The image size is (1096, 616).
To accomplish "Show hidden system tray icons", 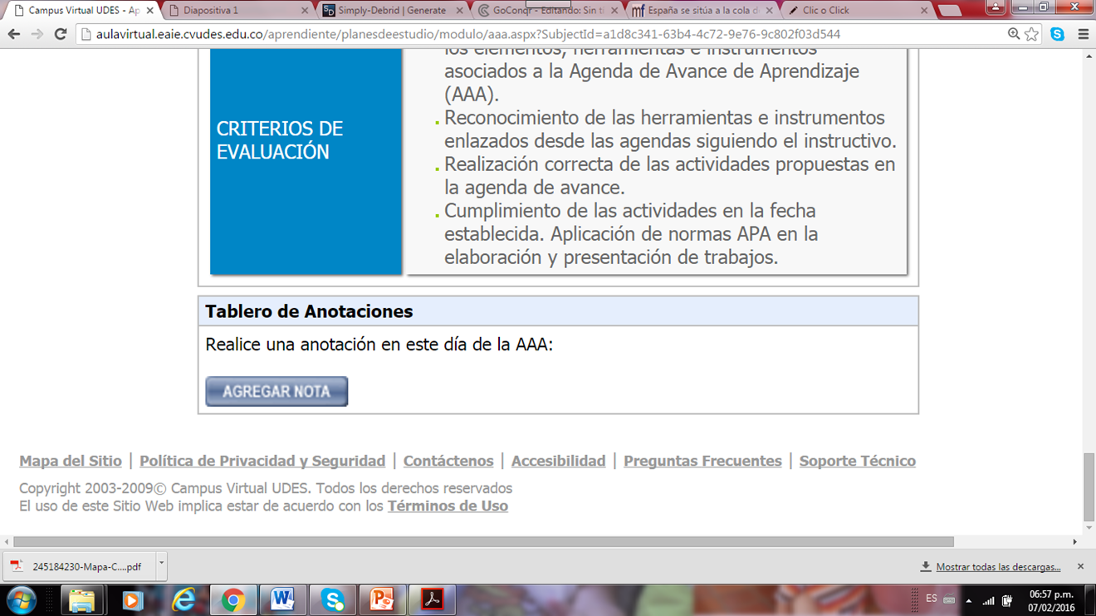I will pos(968,600).
